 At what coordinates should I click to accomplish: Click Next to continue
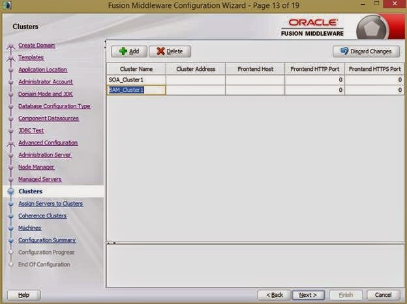308,295
